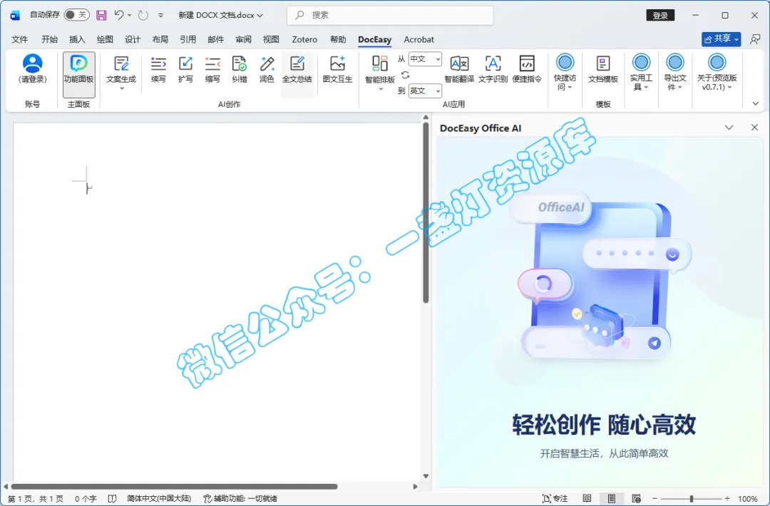Click the 共享 share button
Viewport: 770px width, 506px height.
pyautogui.click(x=721, y=38)
